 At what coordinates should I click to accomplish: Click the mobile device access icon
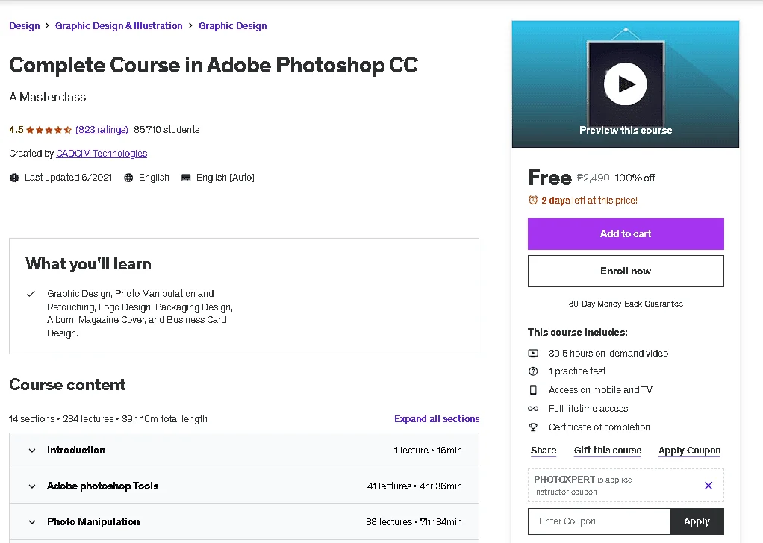(x=533, y=390)
